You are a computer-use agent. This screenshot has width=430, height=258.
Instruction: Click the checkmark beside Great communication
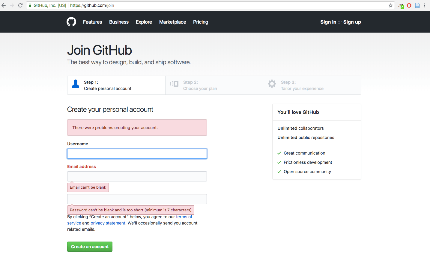279,153
